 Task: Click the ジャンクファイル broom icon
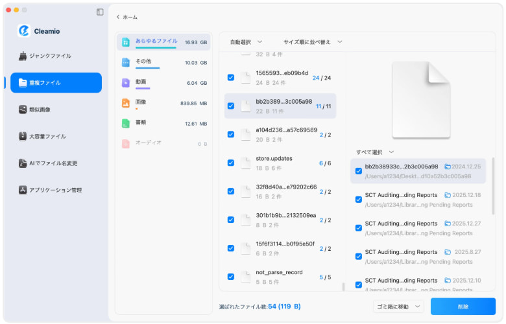23,56
